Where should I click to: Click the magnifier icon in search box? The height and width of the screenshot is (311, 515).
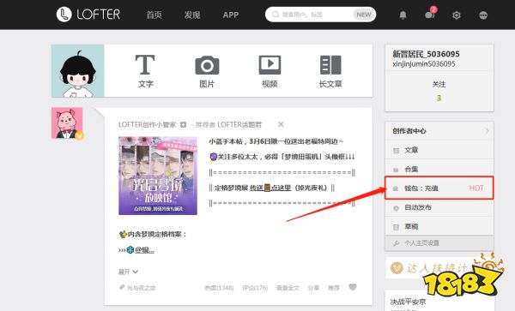tap(276, 15)
